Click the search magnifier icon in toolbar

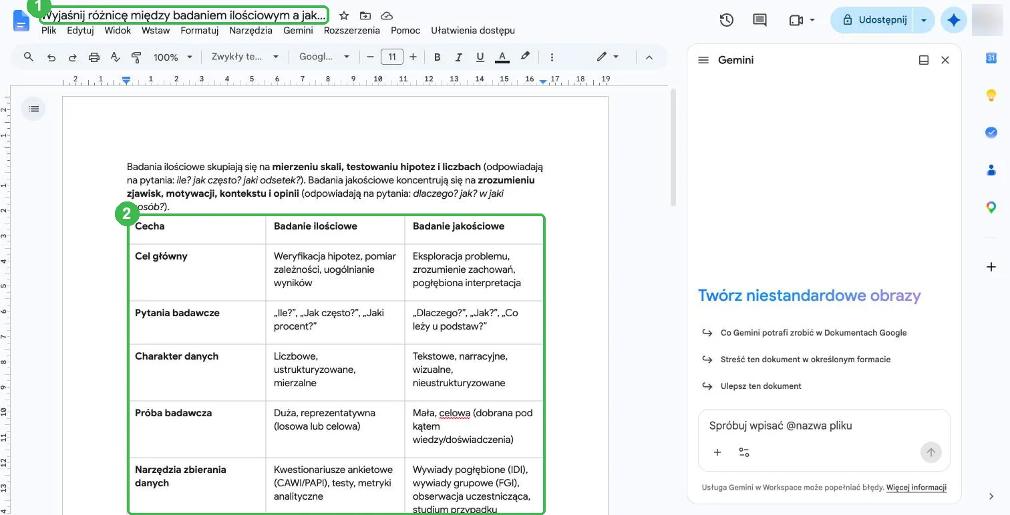click(x=28, y=57)
